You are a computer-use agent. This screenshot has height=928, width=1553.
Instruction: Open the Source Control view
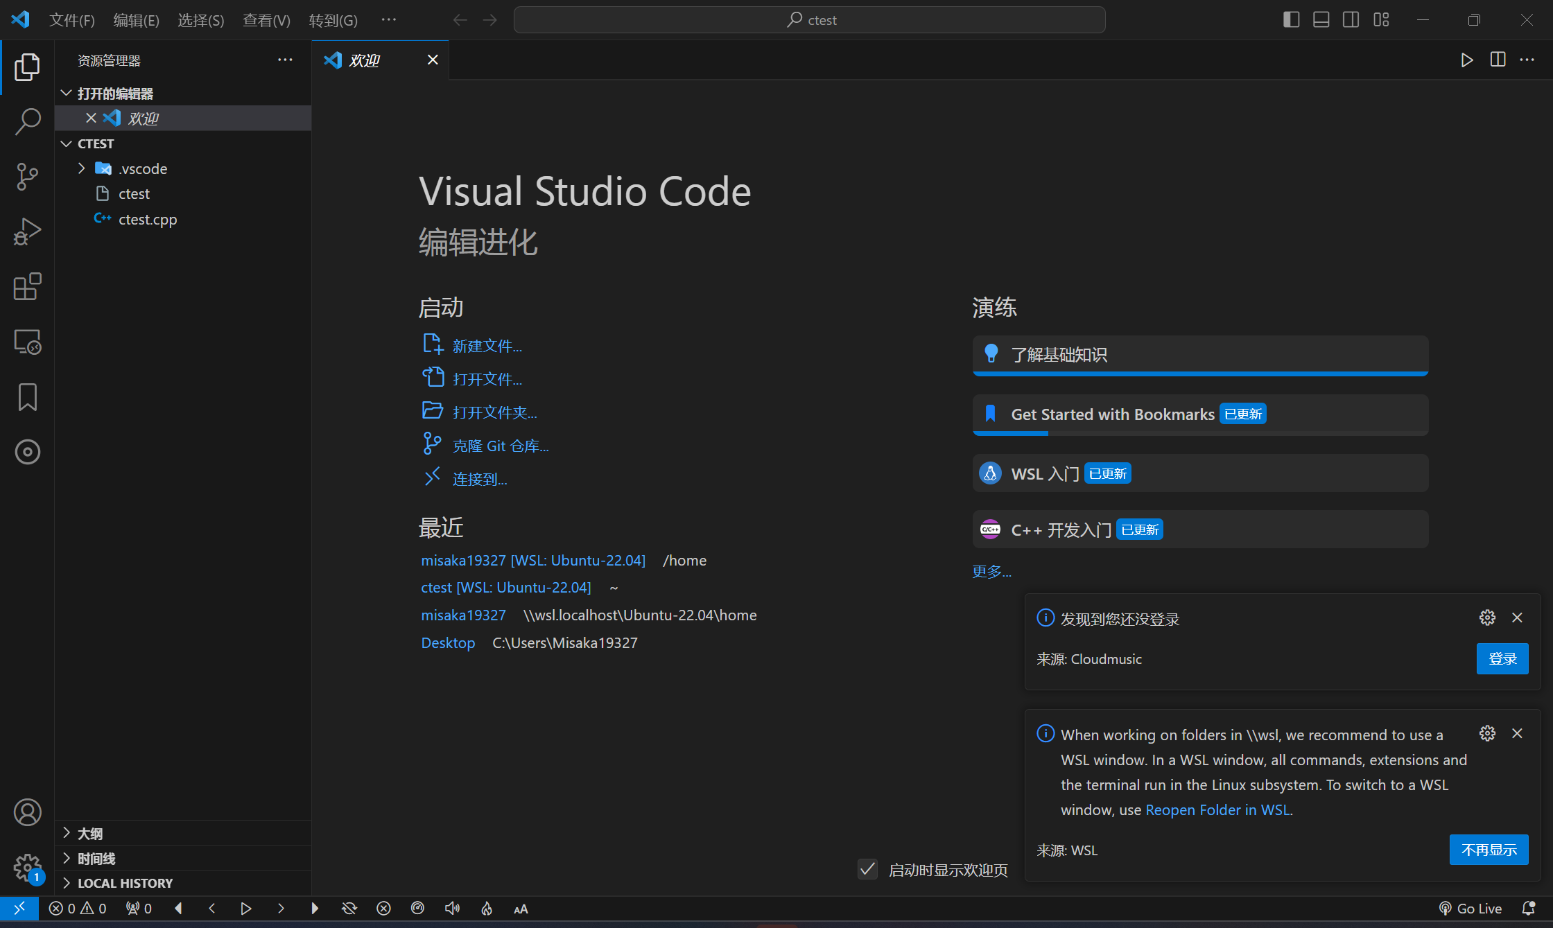point(27,176)
